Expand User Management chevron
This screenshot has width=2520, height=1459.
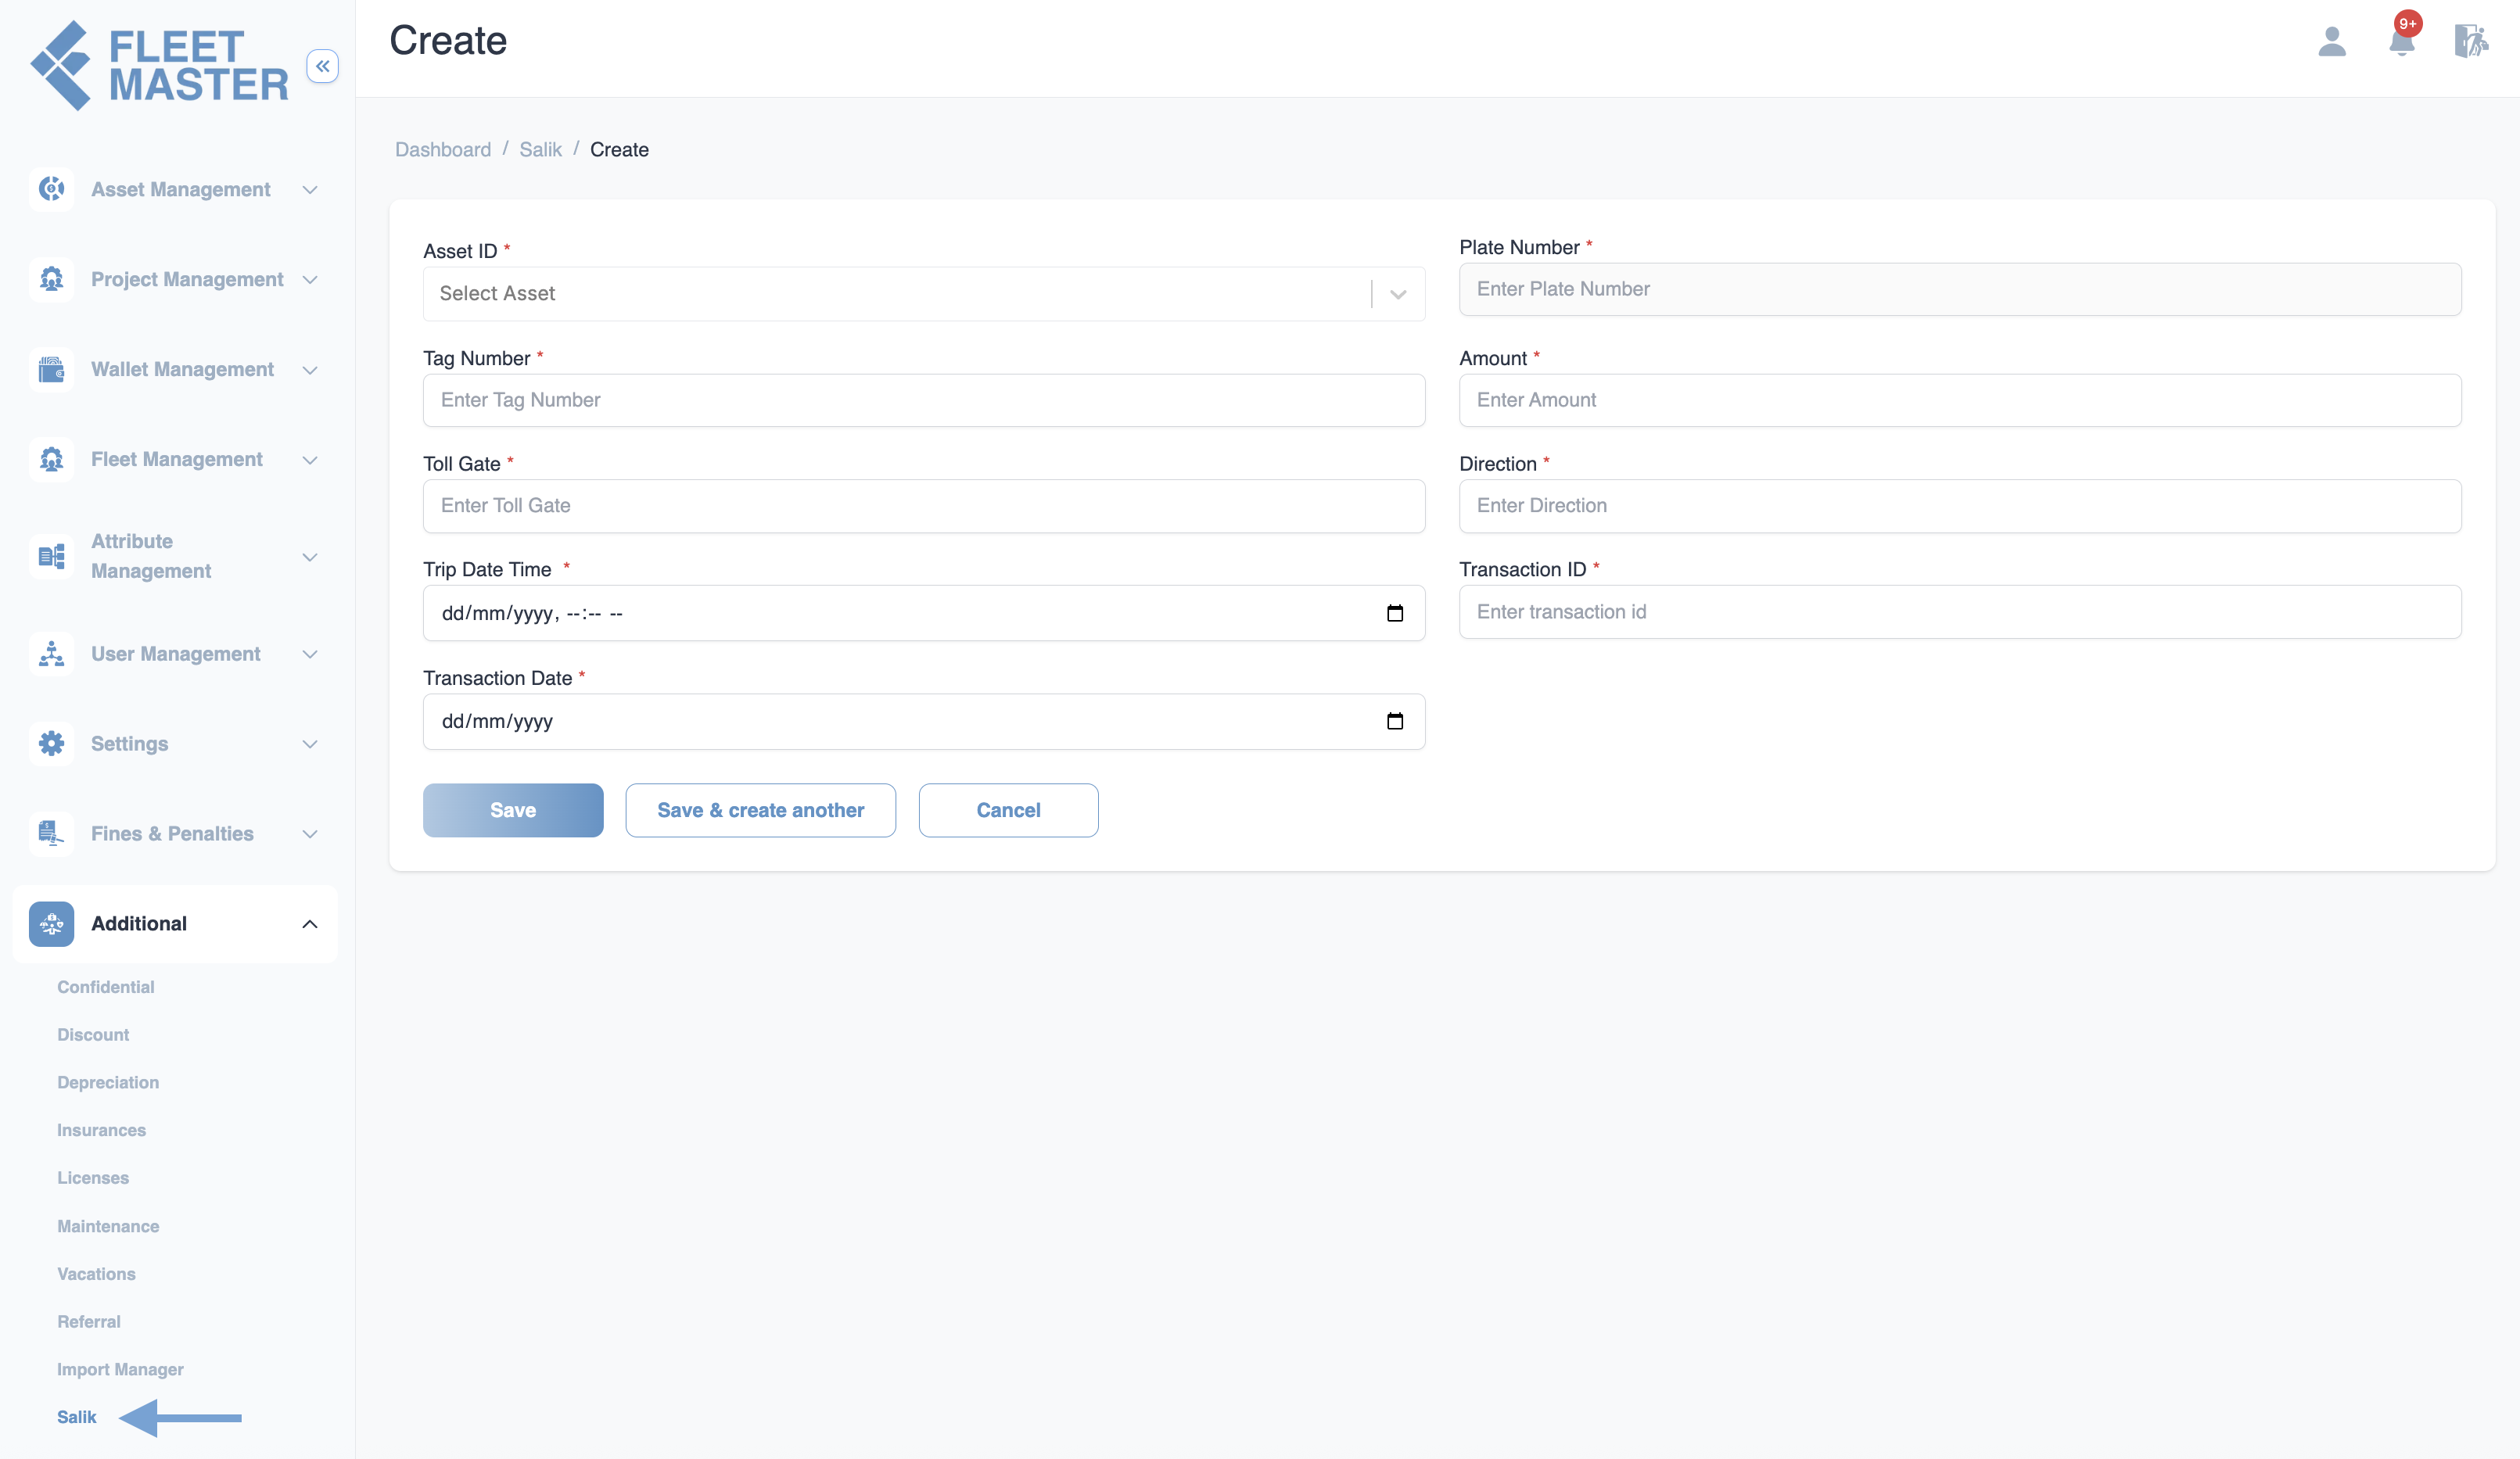click(x=310, y=654)
